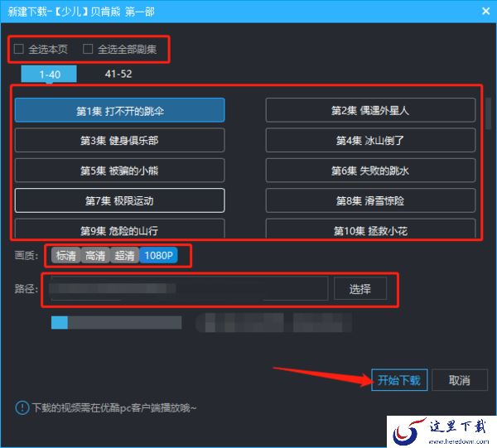This screenshot has height=448, width=497.
Task: Click the episode list scrollbar
Action: [x=488, y=113]
